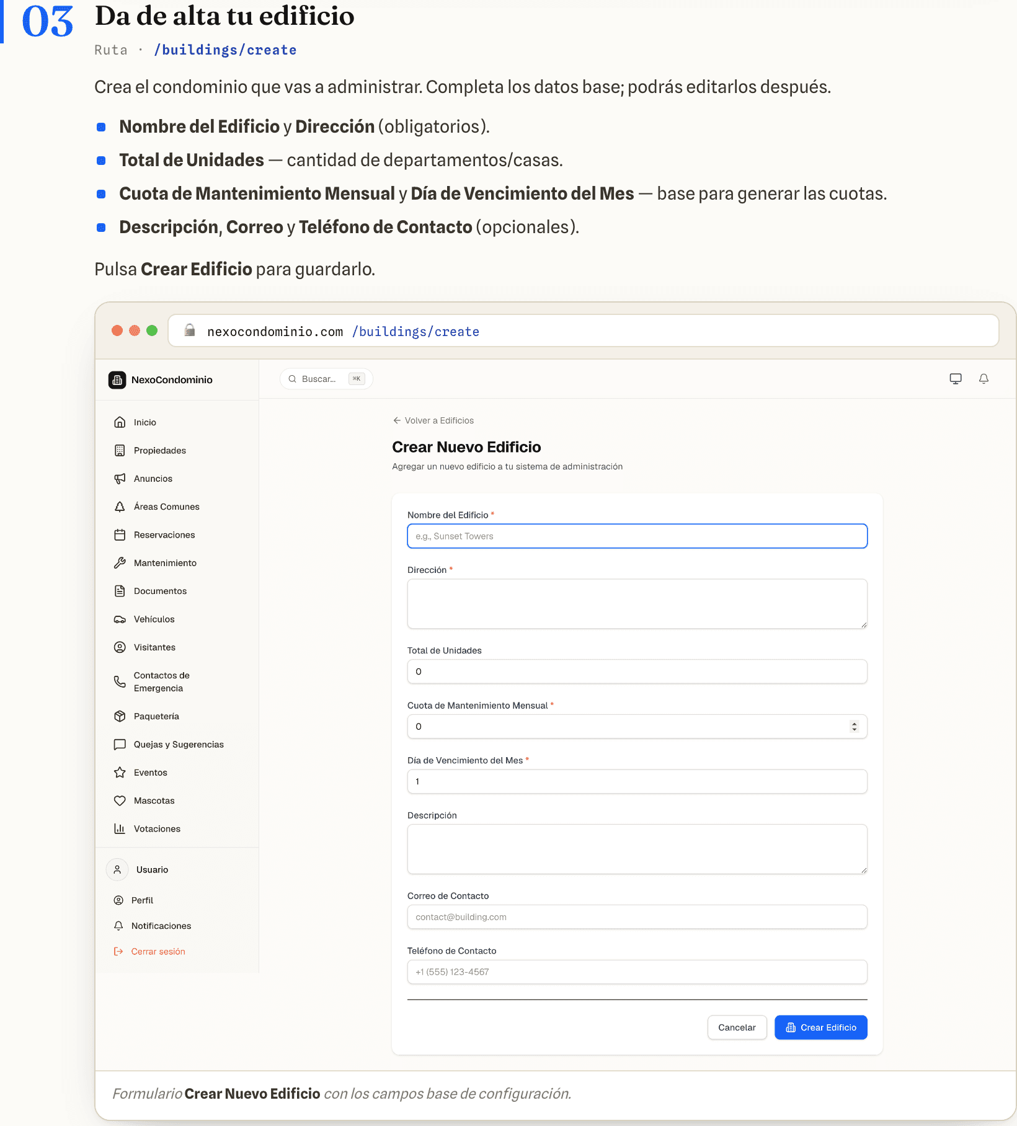This screenshot has height=1126, width=1017.
Task: Click the Perfil user circle icon
Action: pyautogui.click(x=118, y=900)
